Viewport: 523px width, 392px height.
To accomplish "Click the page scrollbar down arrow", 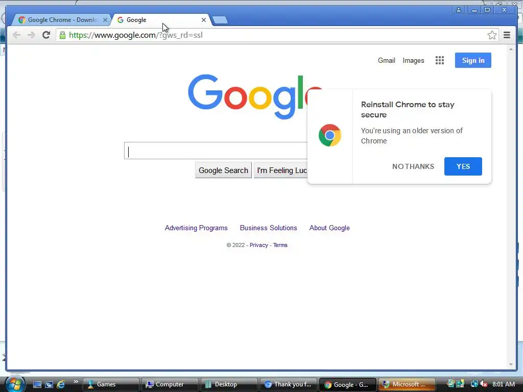I will click(511, 364).
